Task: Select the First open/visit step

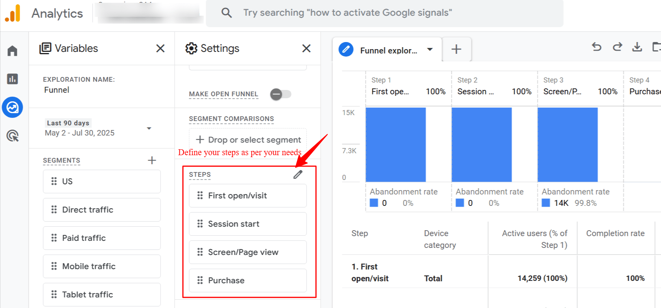Action: [x=248, y=196]
